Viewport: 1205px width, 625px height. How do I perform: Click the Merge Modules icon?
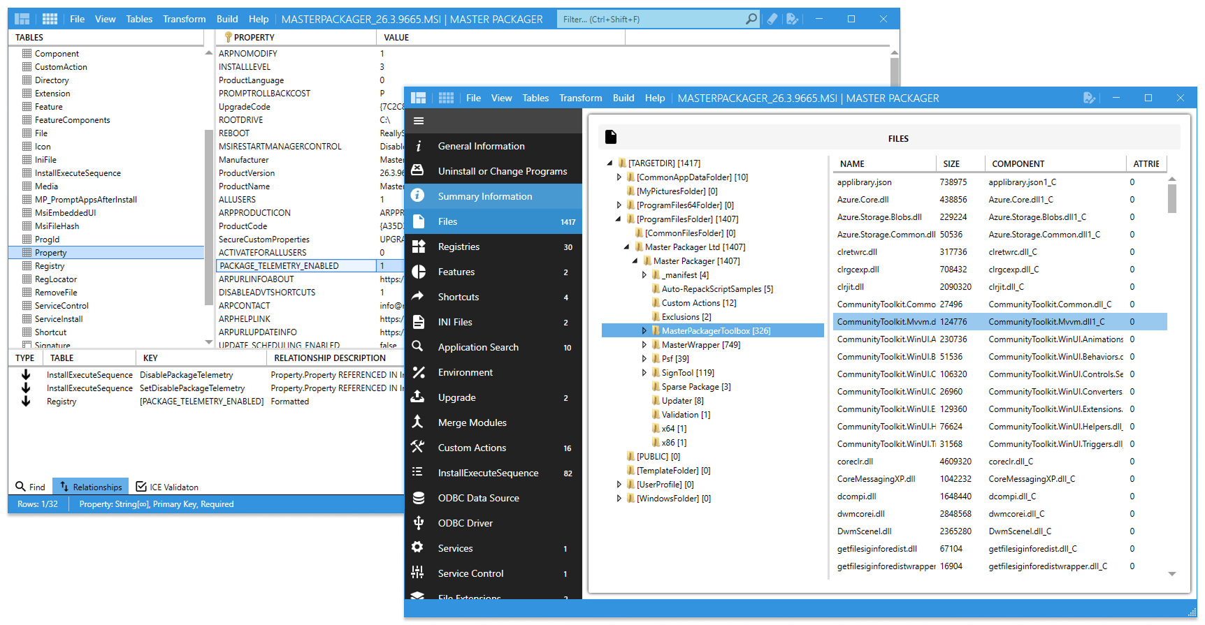418,422
